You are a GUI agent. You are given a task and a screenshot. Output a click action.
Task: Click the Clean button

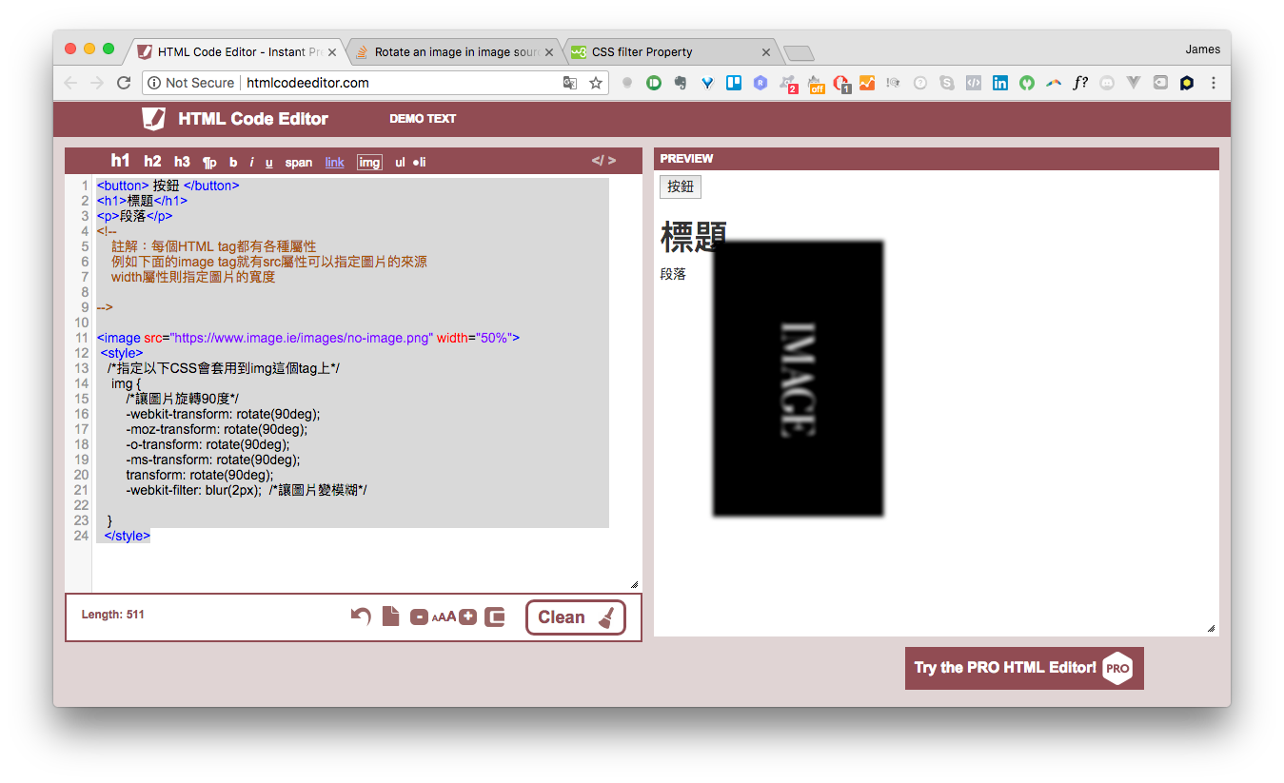575,617
